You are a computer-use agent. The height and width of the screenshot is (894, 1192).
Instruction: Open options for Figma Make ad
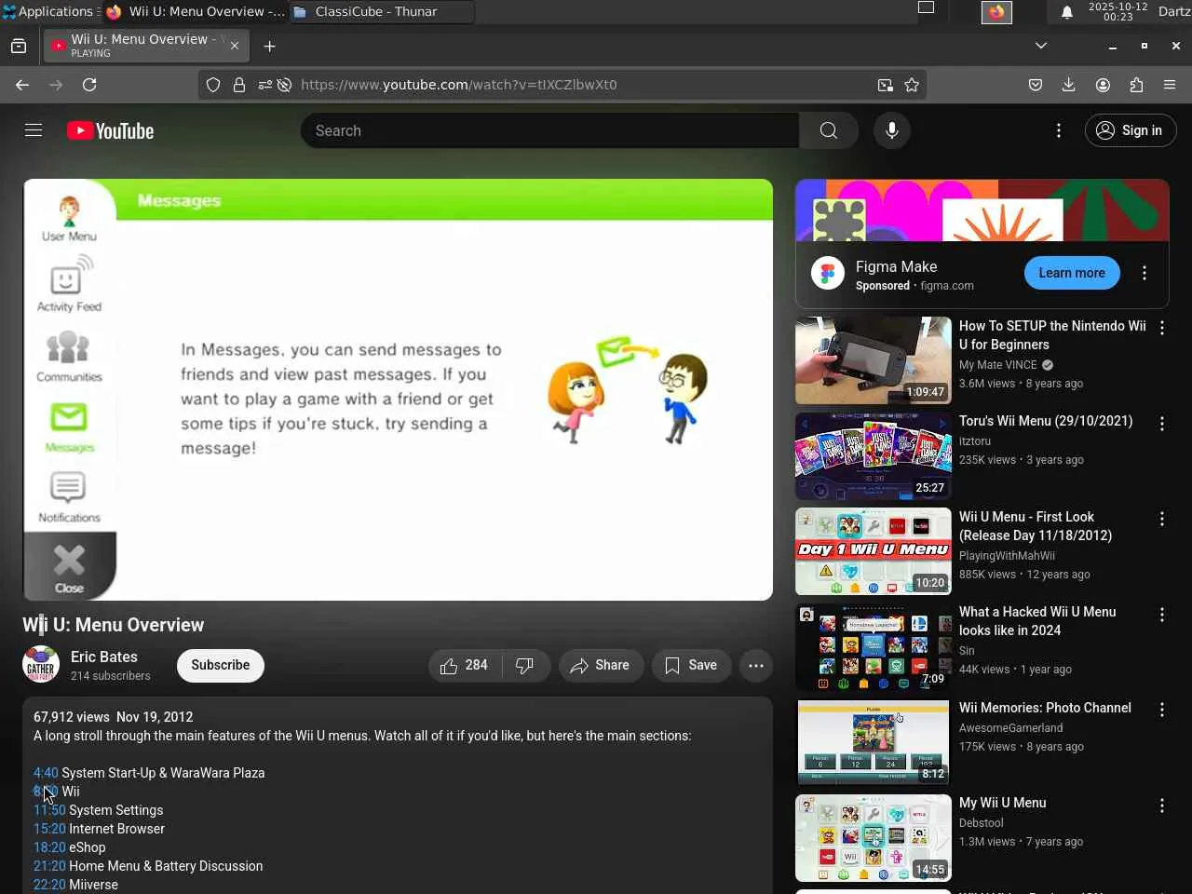coord(1145,273)
